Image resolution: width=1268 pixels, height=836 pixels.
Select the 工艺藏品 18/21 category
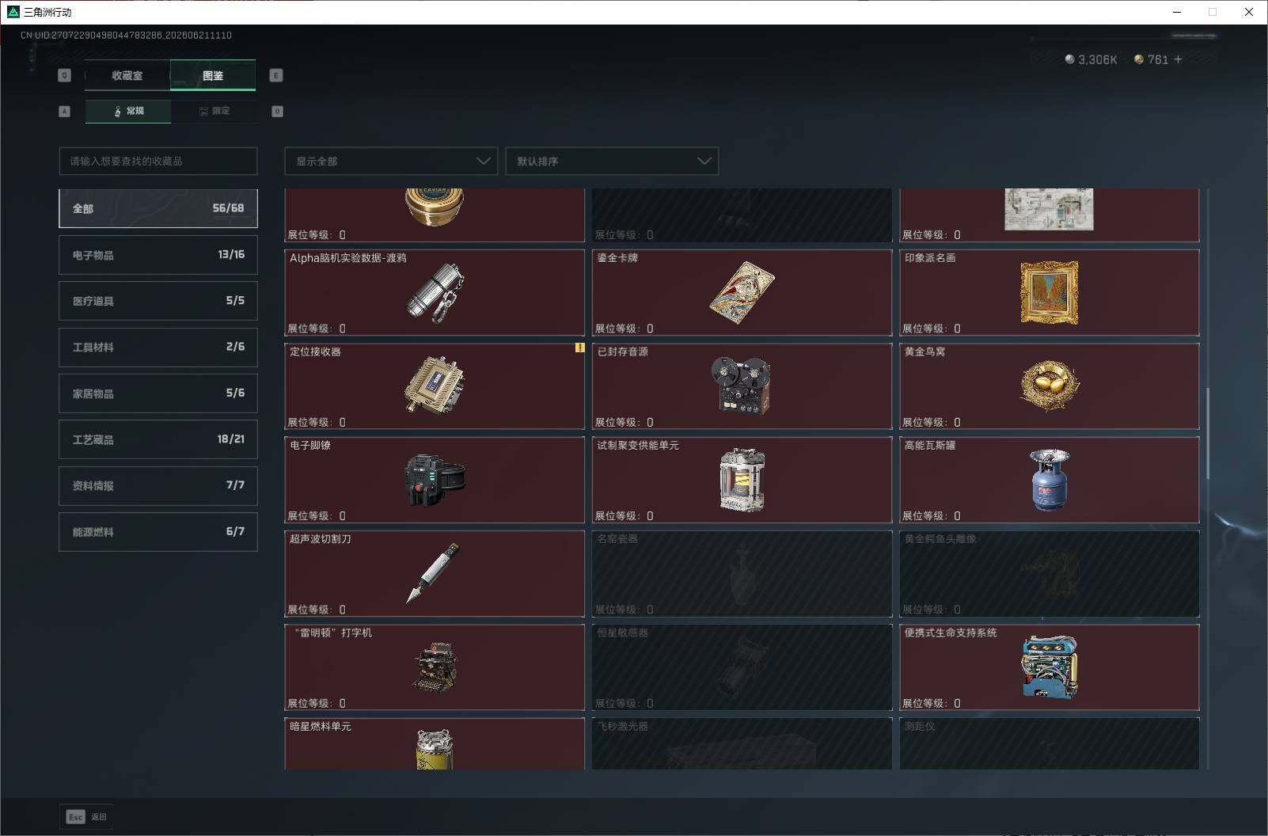[x=158, y=439]
